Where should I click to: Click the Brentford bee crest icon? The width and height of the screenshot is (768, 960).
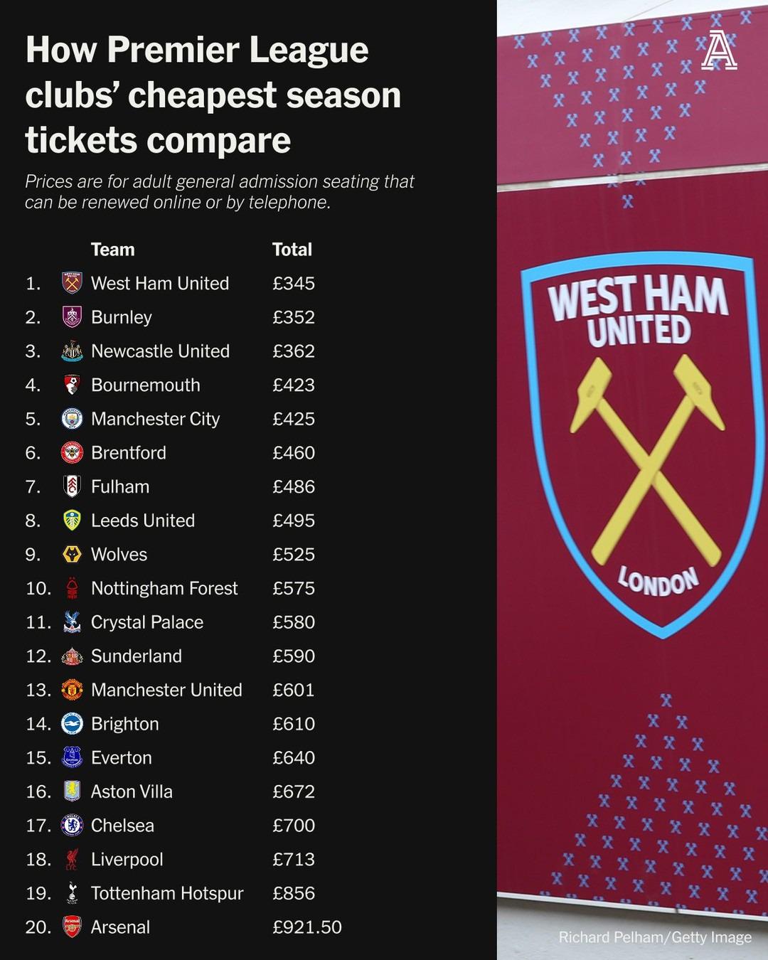click(x=72, y=453)
